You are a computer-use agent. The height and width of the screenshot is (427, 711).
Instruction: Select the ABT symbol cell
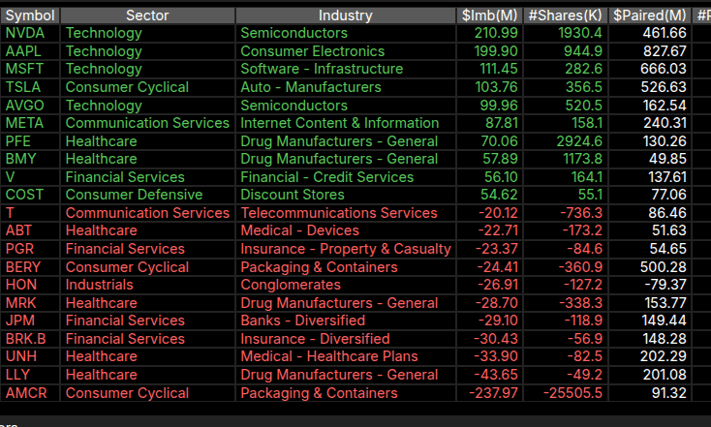pyautogui.click(x=30, y=230)
